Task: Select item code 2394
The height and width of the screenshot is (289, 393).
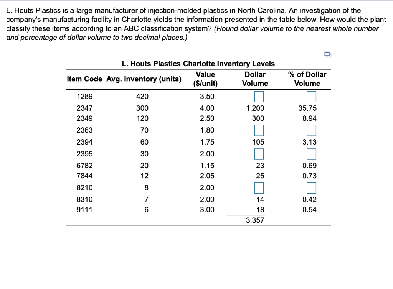Action: pos(84,142)
